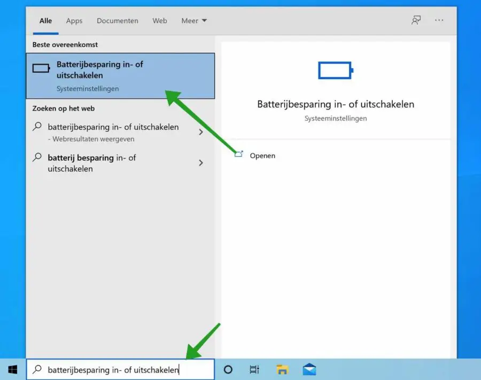Screen dimensions: 481x380
Task: Expand the Meer dropdown
Action: 194,20
